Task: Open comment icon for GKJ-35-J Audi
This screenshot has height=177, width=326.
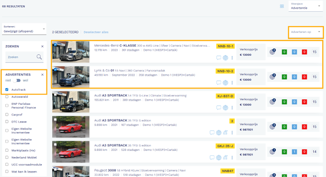Action: (212, 158)
